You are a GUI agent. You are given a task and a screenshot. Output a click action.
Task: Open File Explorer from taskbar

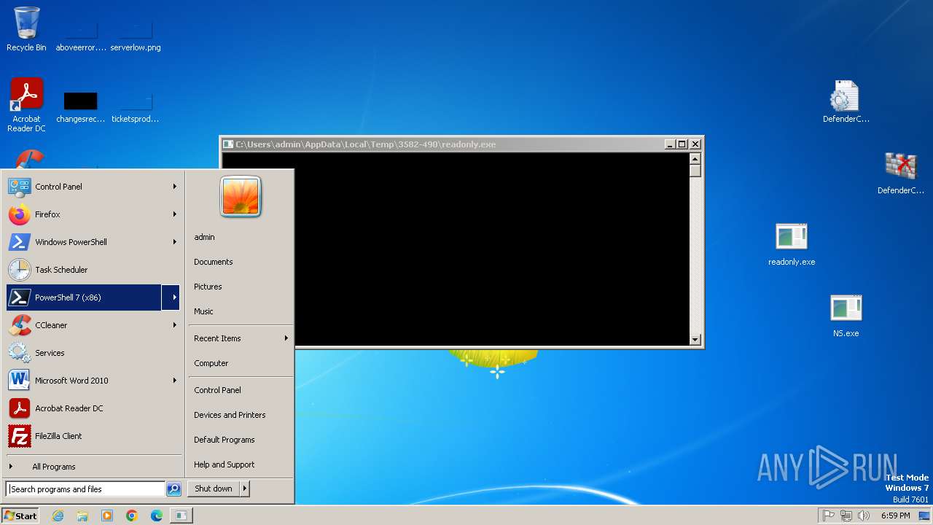click(82, 516)
